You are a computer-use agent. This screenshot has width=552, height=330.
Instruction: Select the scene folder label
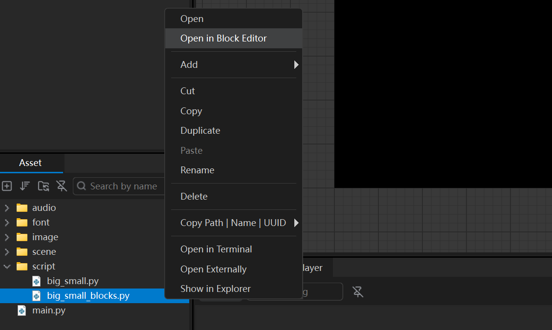coord(44,251)
